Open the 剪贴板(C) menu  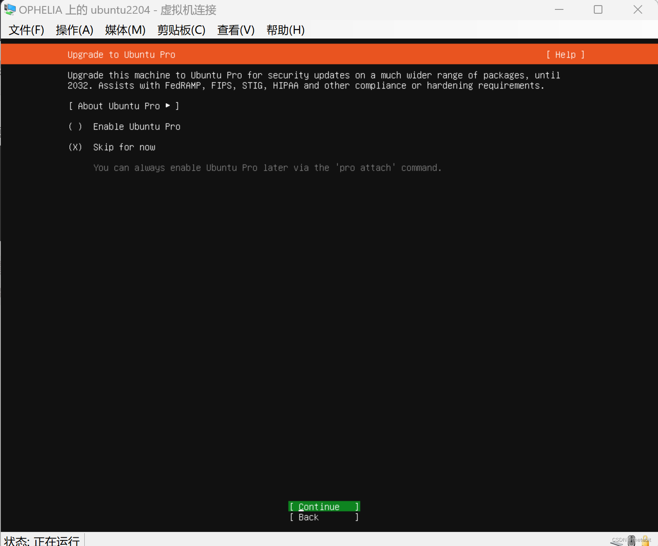coord(181,30)
